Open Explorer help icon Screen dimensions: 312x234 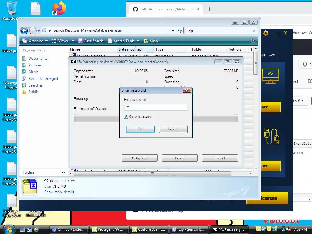coord(253,41)
